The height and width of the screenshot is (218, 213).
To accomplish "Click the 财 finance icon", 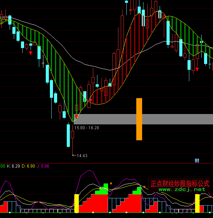I will (x=197, y=160).
